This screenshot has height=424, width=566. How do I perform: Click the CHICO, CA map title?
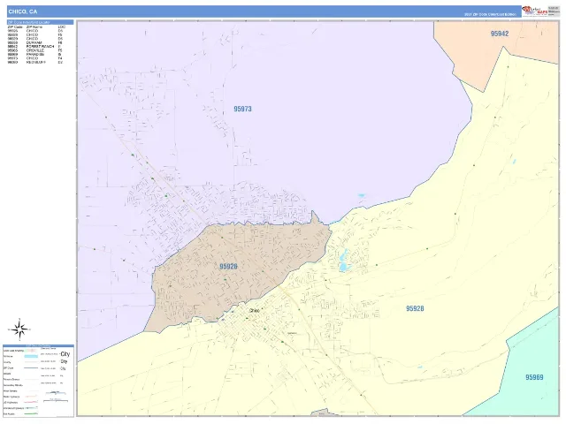click(x=23, y=11)
